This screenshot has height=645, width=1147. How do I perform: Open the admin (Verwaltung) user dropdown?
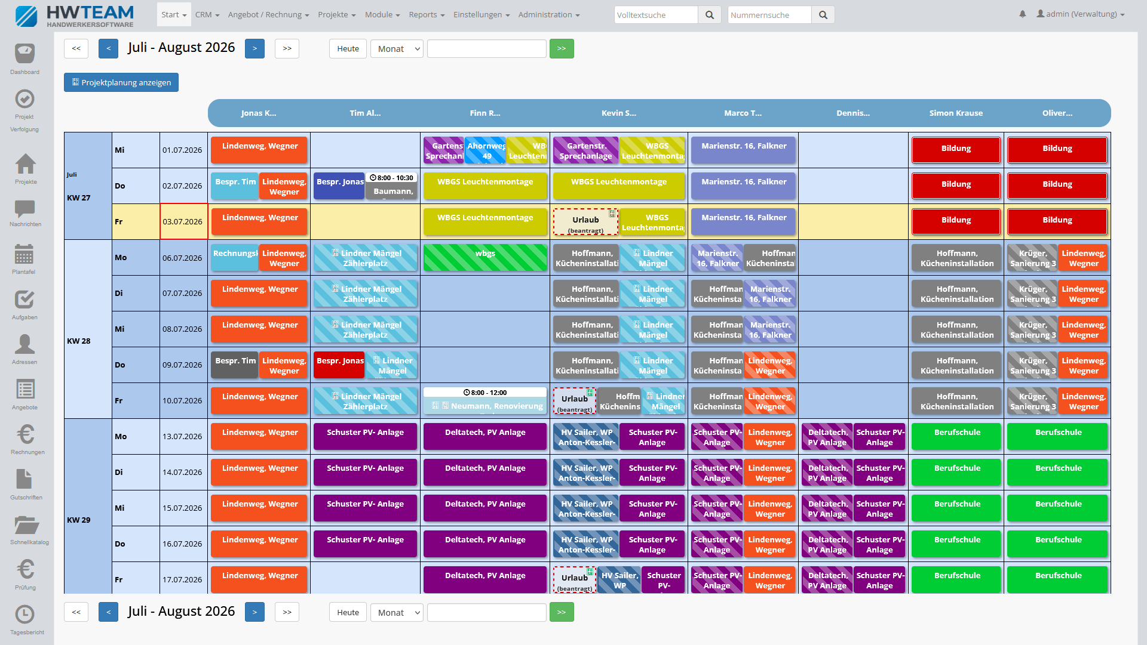[x=1080, y=14]
